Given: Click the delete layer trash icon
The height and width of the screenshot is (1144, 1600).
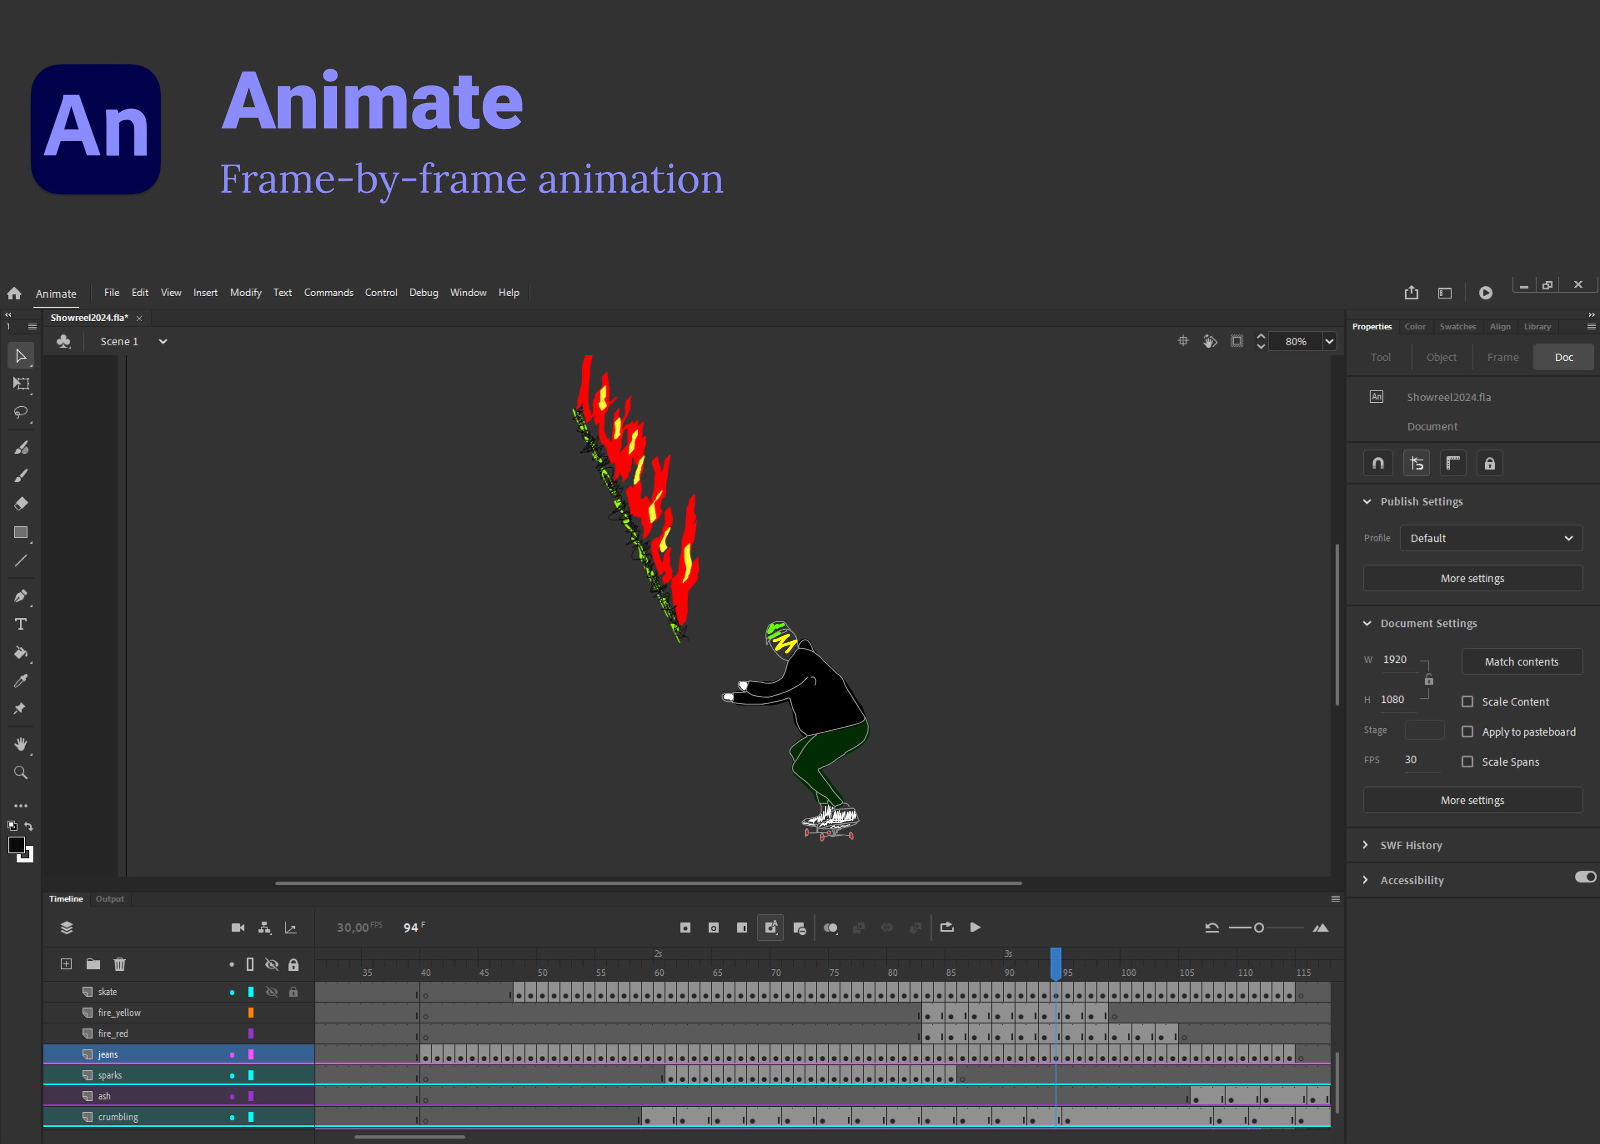Looking at the screenshot, I should click(119, 964).
